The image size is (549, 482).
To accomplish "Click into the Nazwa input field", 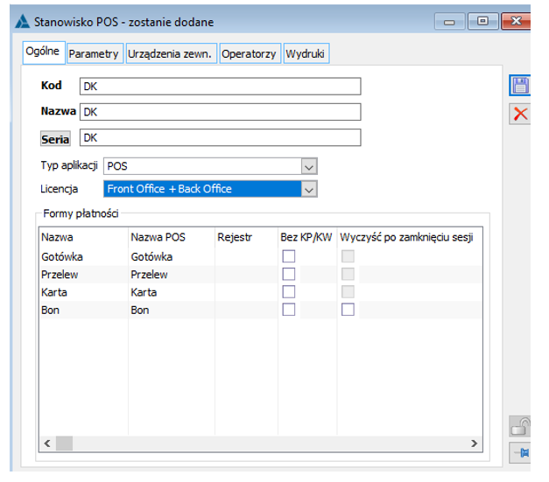I will coord(221,112).
